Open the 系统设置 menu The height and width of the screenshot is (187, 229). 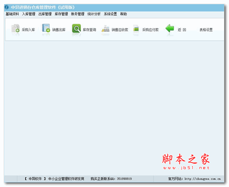[110, 14]
